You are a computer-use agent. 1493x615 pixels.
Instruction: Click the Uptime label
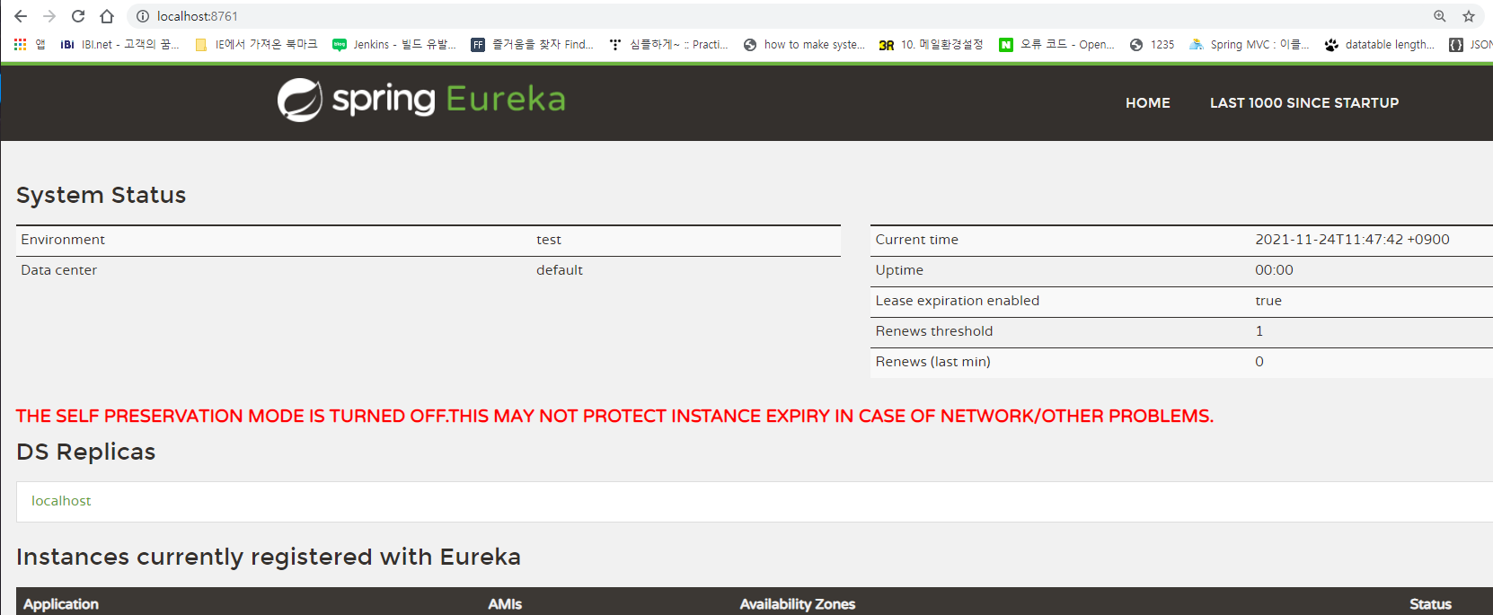click(x=899, y=270)
